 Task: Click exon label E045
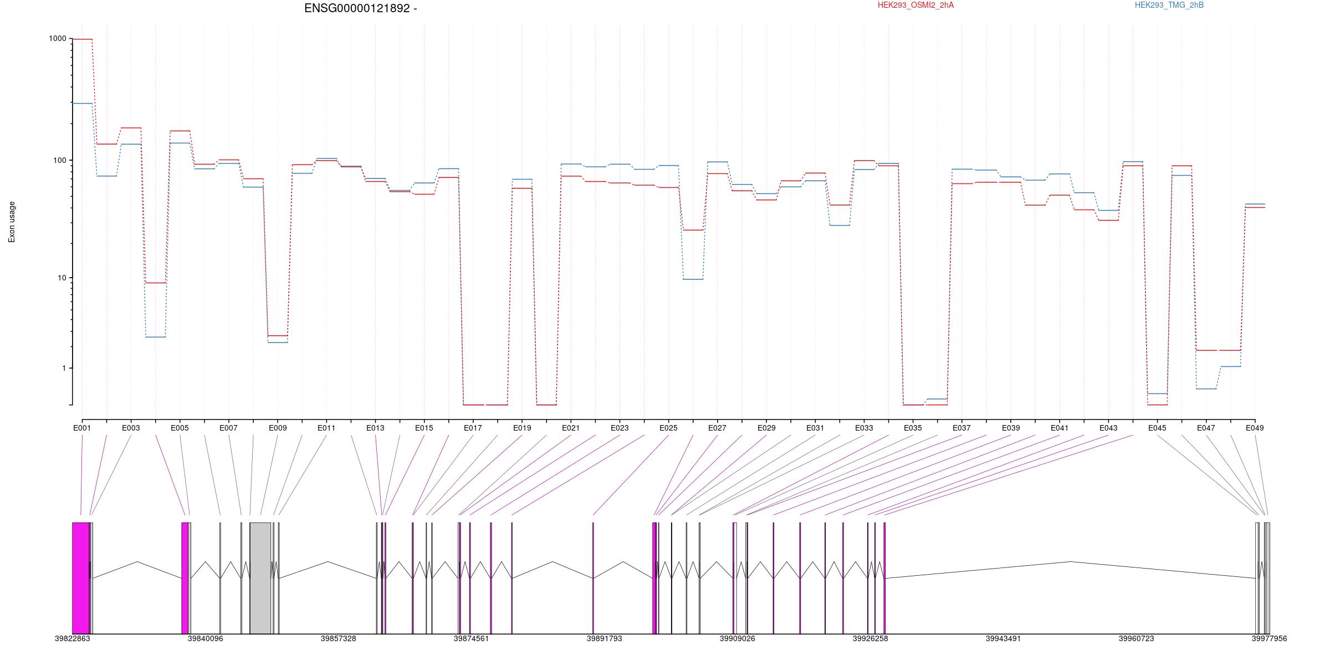[x=1157, y=428]
